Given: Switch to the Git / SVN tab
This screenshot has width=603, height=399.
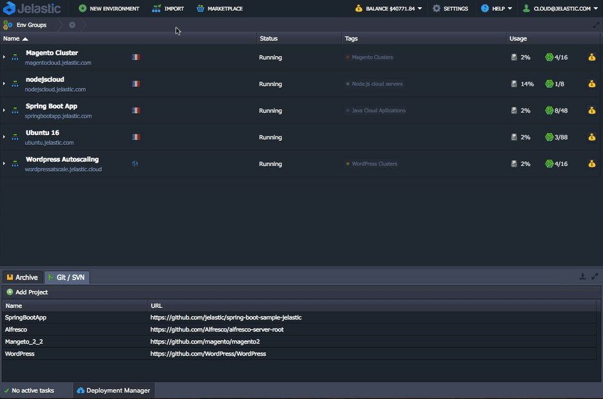Looking at the screenshot, I should coord(67,278).
